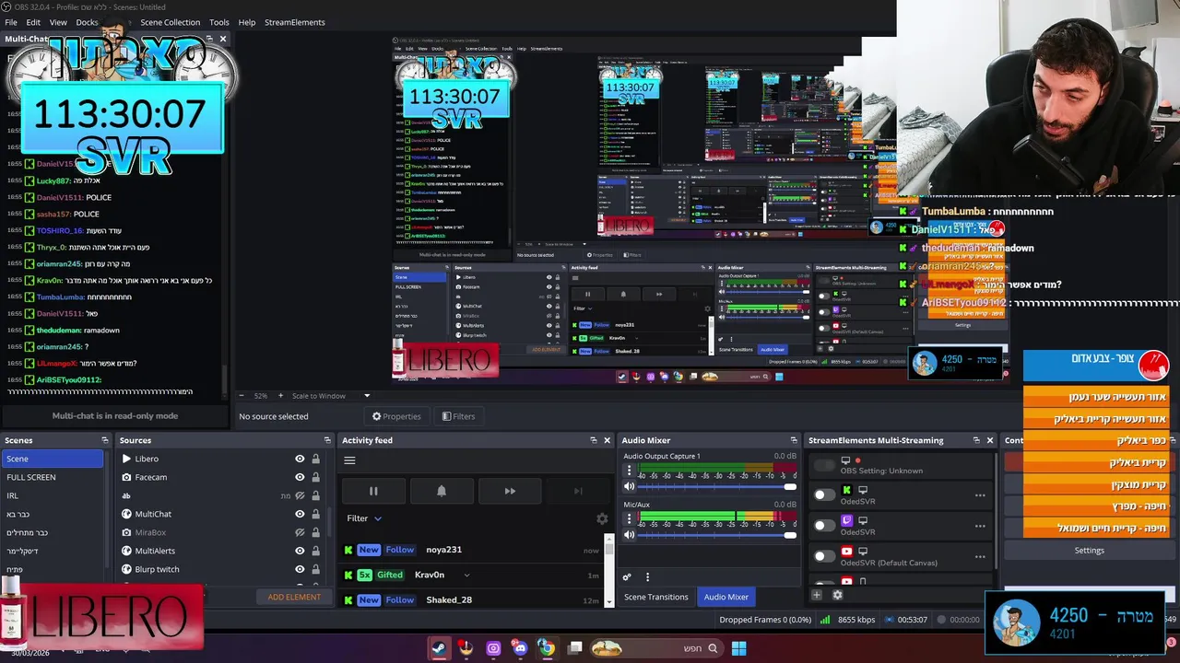Click the noya231 follow event
The width and height of the screenshot is (1180, 663).
471,550
